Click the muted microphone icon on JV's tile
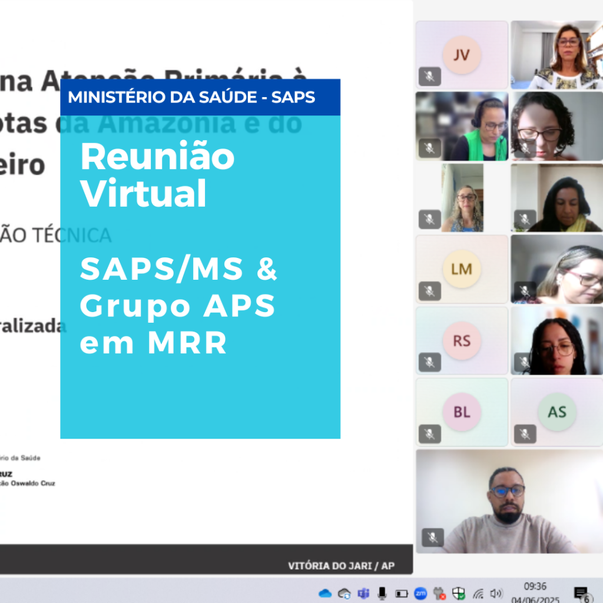Image resolution: width=603 pixels, height=603 pixels. pos(429,76)
